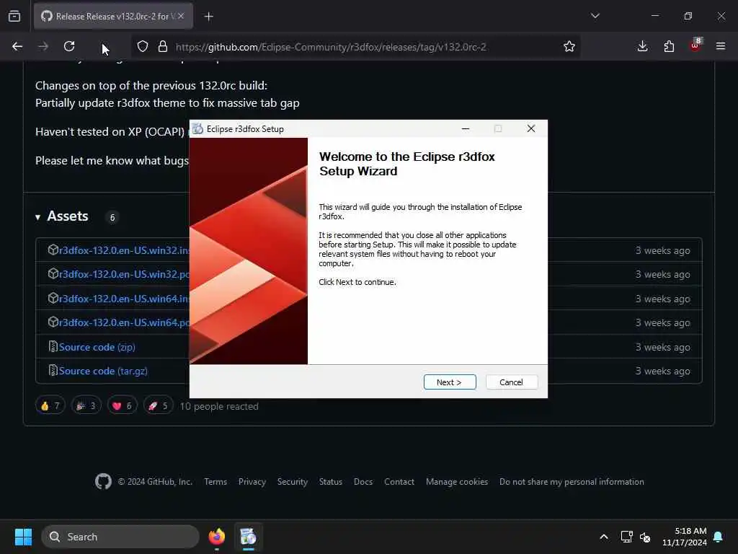Toggle the heart reaction
738x554 pixels.
pos(123,406)
